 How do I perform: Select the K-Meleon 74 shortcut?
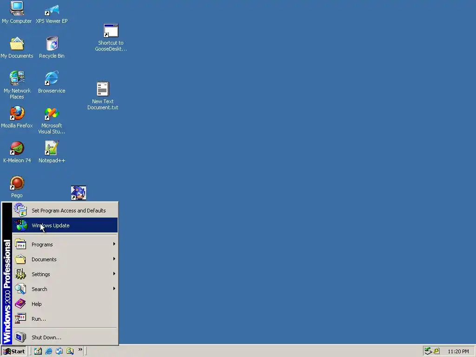point(17,152)
